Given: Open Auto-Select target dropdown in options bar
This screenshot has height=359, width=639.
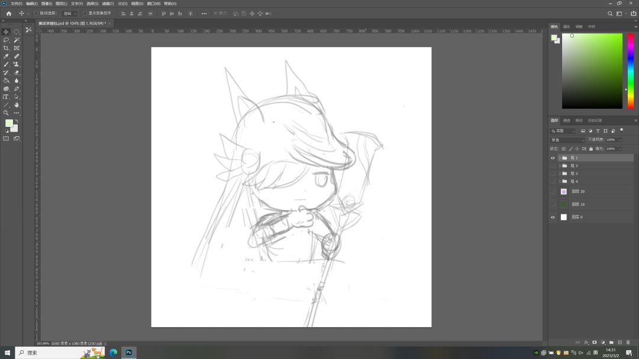Looking at the screenshot, I should 70,14.
